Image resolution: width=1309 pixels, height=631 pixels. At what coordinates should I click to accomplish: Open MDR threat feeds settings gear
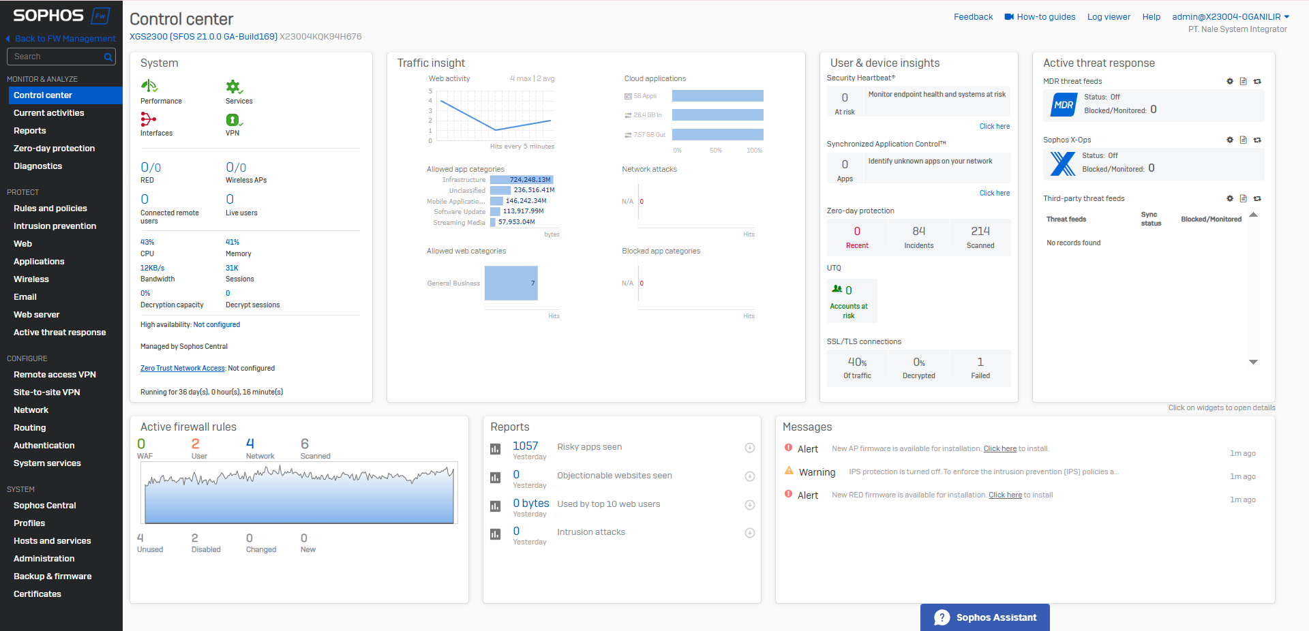(1230, 81)
